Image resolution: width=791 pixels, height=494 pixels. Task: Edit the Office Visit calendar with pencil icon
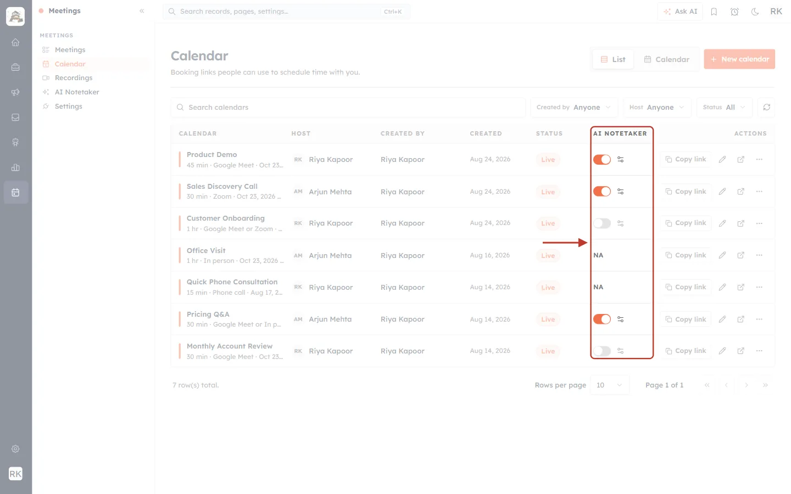pos(722,255)
